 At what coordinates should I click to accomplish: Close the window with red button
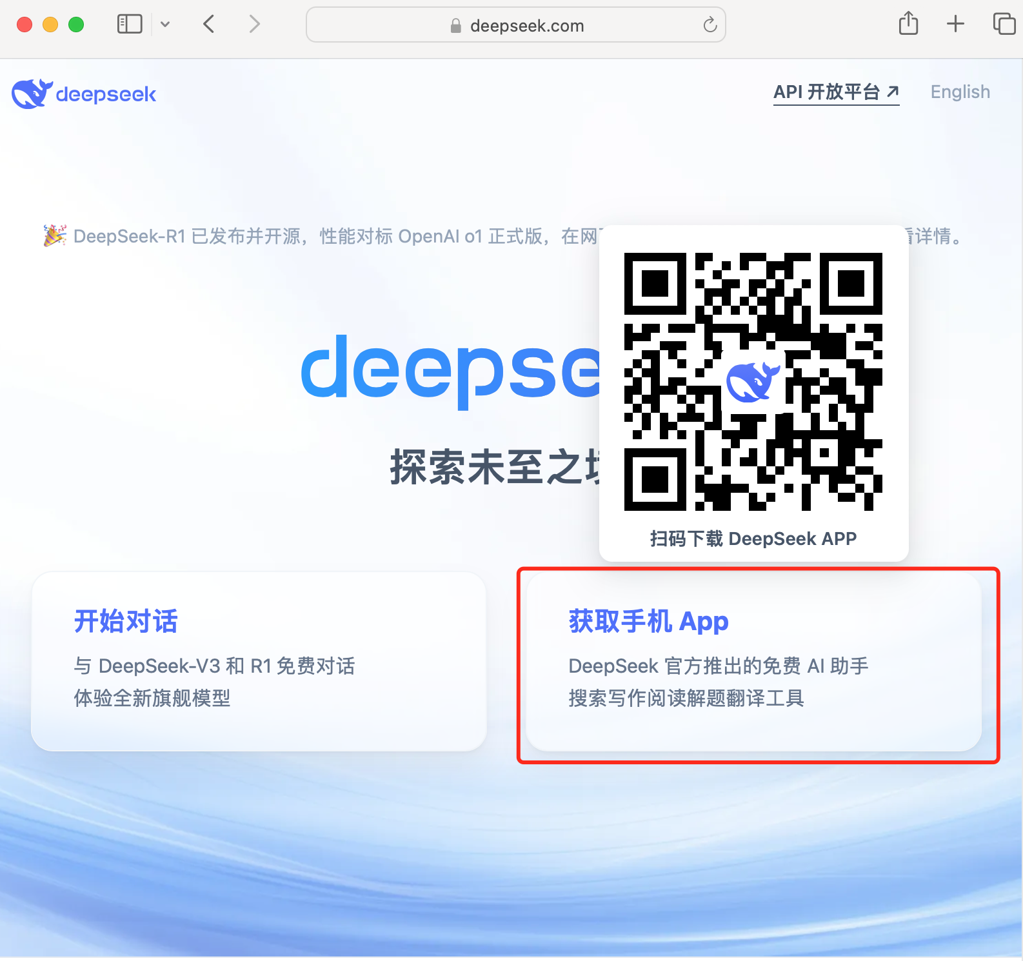25,25
